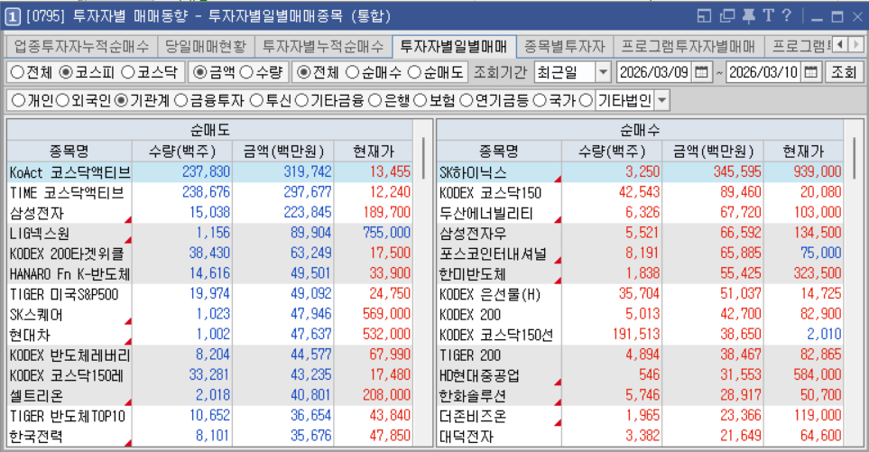Image resolution: width=869 pixels, height=452 pixels.
Task: Select TIME 코스닥액티브 row
Action: [209, 193]
